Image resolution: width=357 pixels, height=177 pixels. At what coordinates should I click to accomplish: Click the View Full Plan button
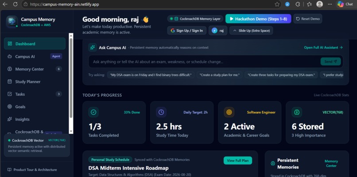[238, 161]
